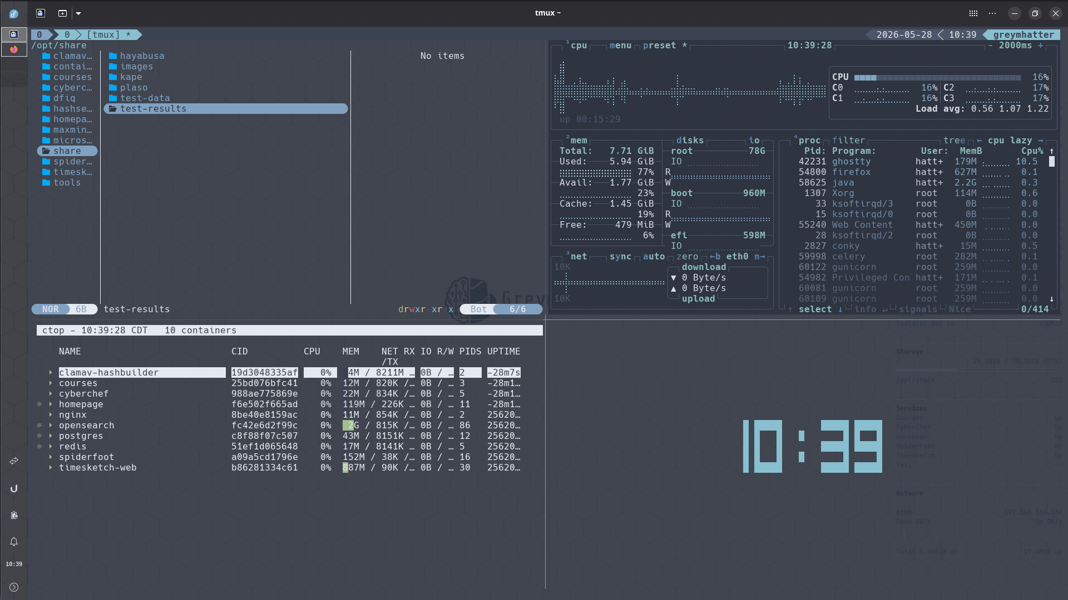Increase btop update interval with plus
This screenshot has height=600, width=1068.
click(1040, 45)
